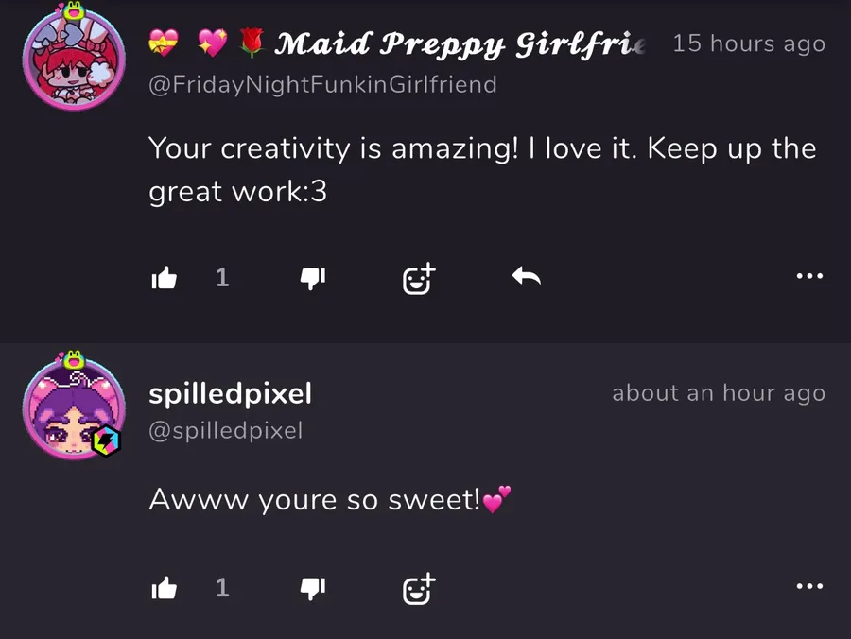Click like count on spilledpixel's reply
Viewport: 851px width, 639px height.
point(222,587)
